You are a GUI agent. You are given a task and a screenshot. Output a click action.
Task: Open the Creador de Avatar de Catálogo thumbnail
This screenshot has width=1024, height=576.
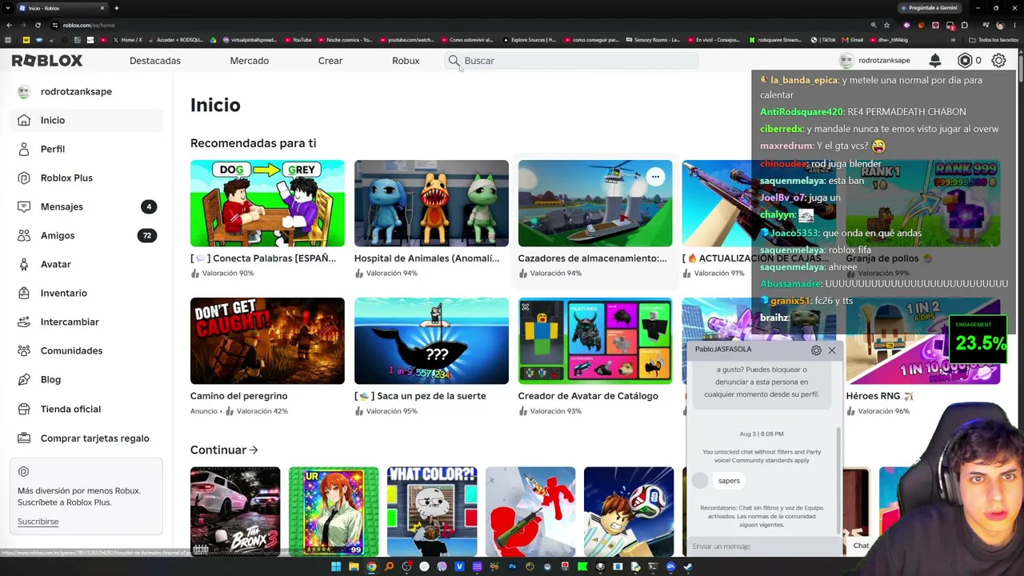pyautogui.click(x=595, y=341)
